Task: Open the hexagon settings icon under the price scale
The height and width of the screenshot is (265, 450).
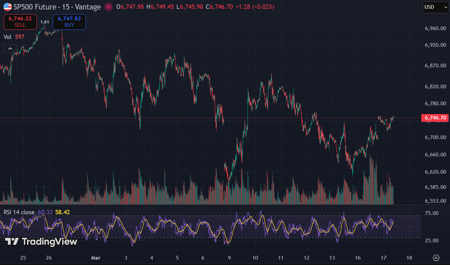Action: click(436, 258)
